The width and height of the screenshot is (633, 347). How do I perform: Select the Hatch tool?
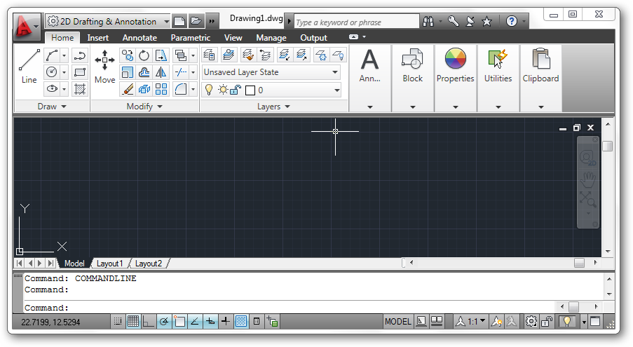[x=80, y=89]
